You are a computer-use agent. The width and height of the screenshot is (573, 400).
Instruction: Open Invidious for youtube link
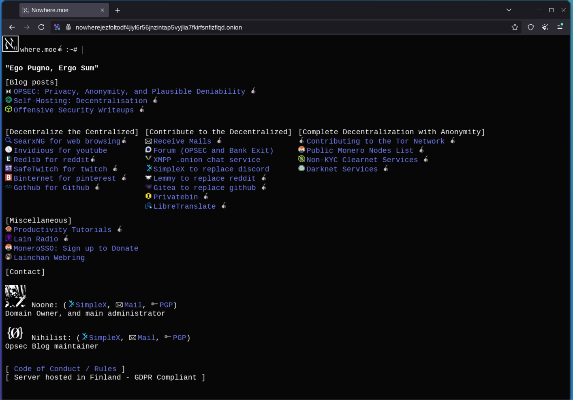[60, 151]
